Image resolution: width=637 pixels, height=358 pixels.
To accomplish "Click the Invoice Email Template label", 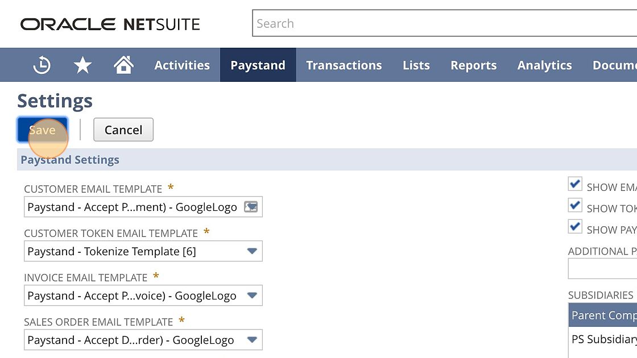I will click(86, 278).
